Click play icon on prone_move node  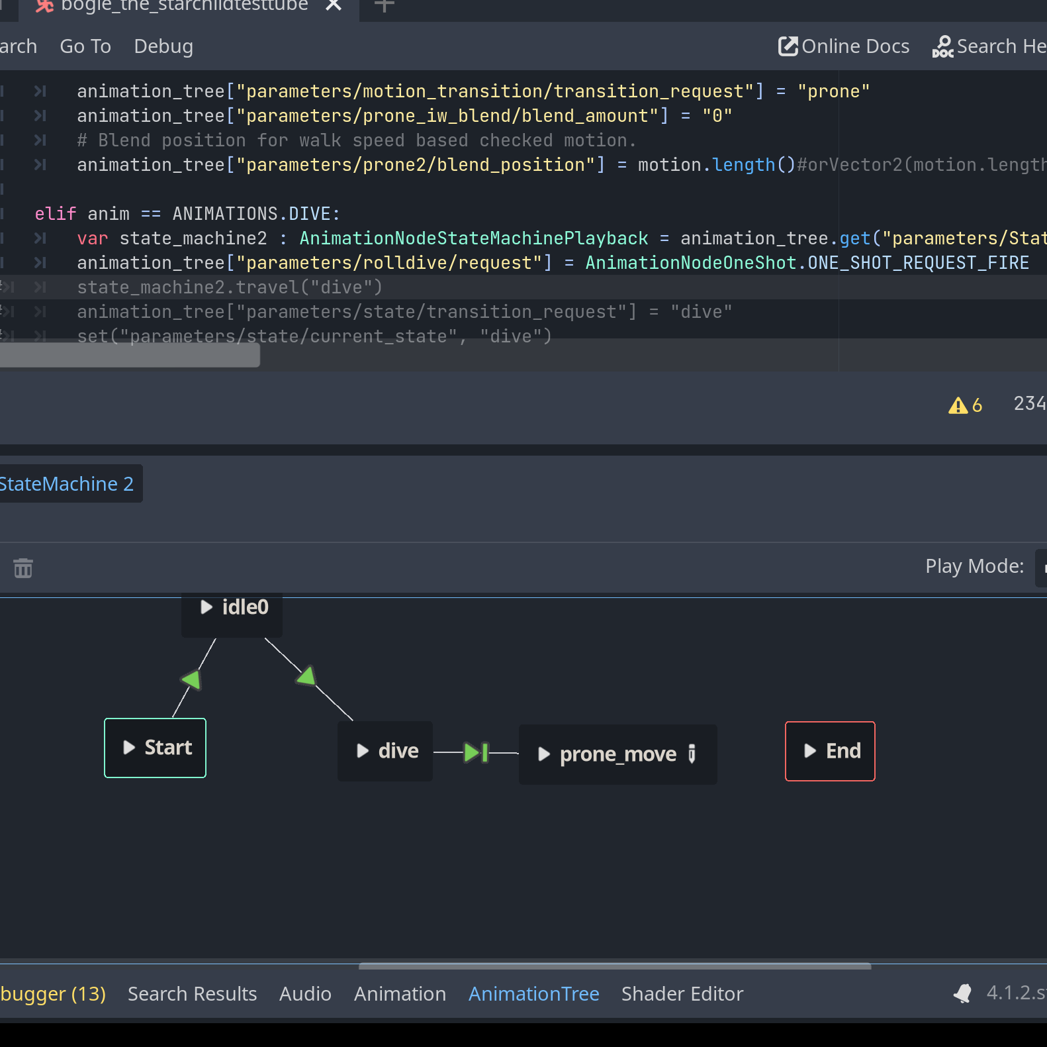pos(544,754)
